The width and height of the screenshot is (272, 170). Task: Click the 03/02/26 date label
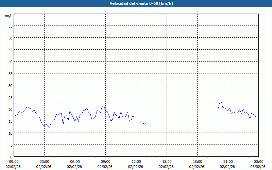click(x=258, y=166)
